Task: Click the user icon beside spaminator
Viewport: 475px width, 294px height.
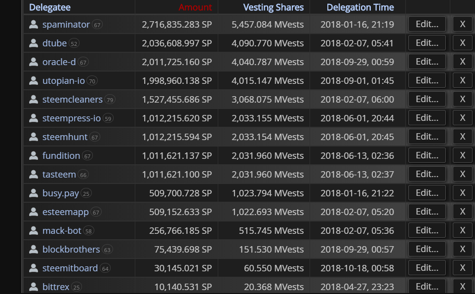Action: click(34, 24)
